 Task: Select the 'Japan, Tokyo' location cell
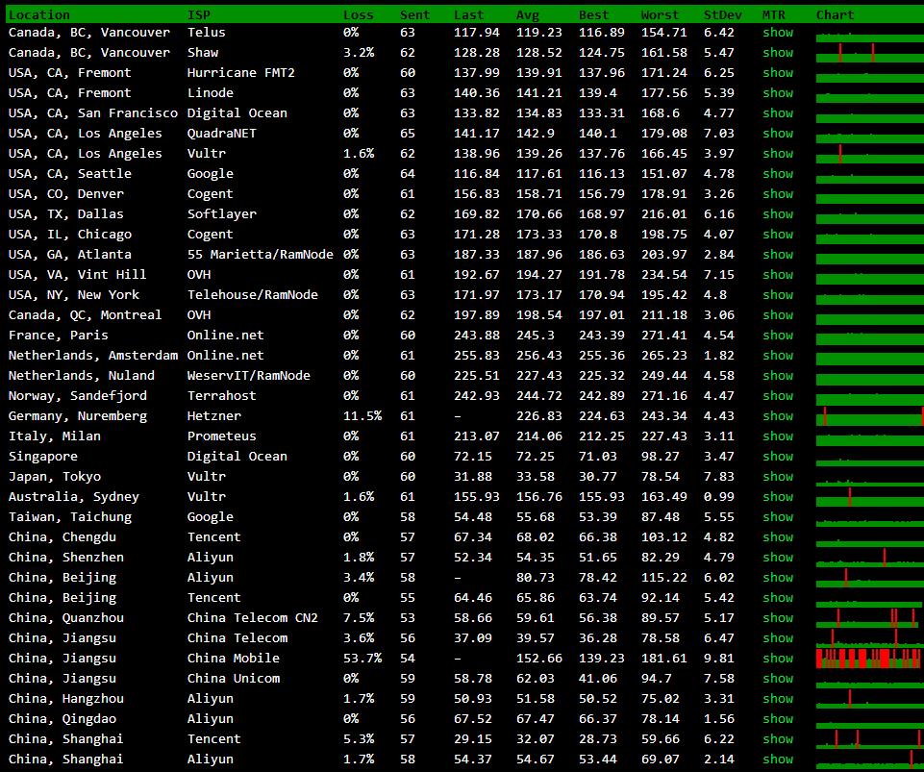[55, 476]
